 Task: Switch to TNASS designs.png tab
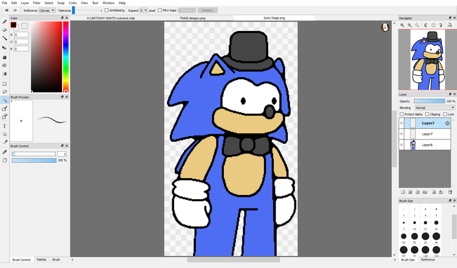pos(192,18)
